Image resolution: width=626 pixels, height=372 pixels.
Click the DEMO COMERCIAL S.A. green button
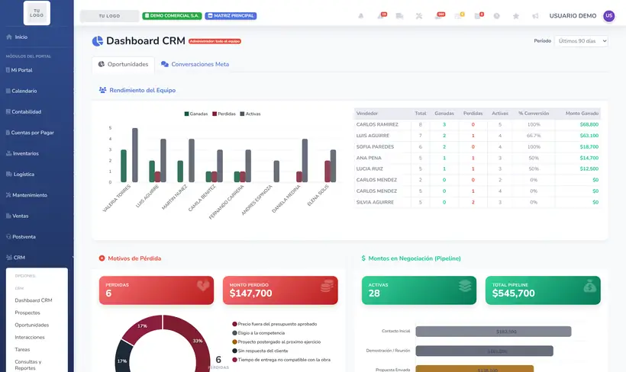pos(172,16)
